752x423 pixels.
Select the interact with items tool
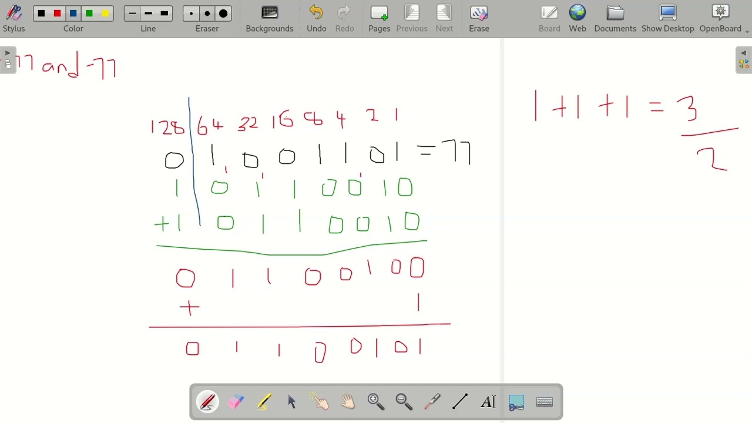click(320, 402)
